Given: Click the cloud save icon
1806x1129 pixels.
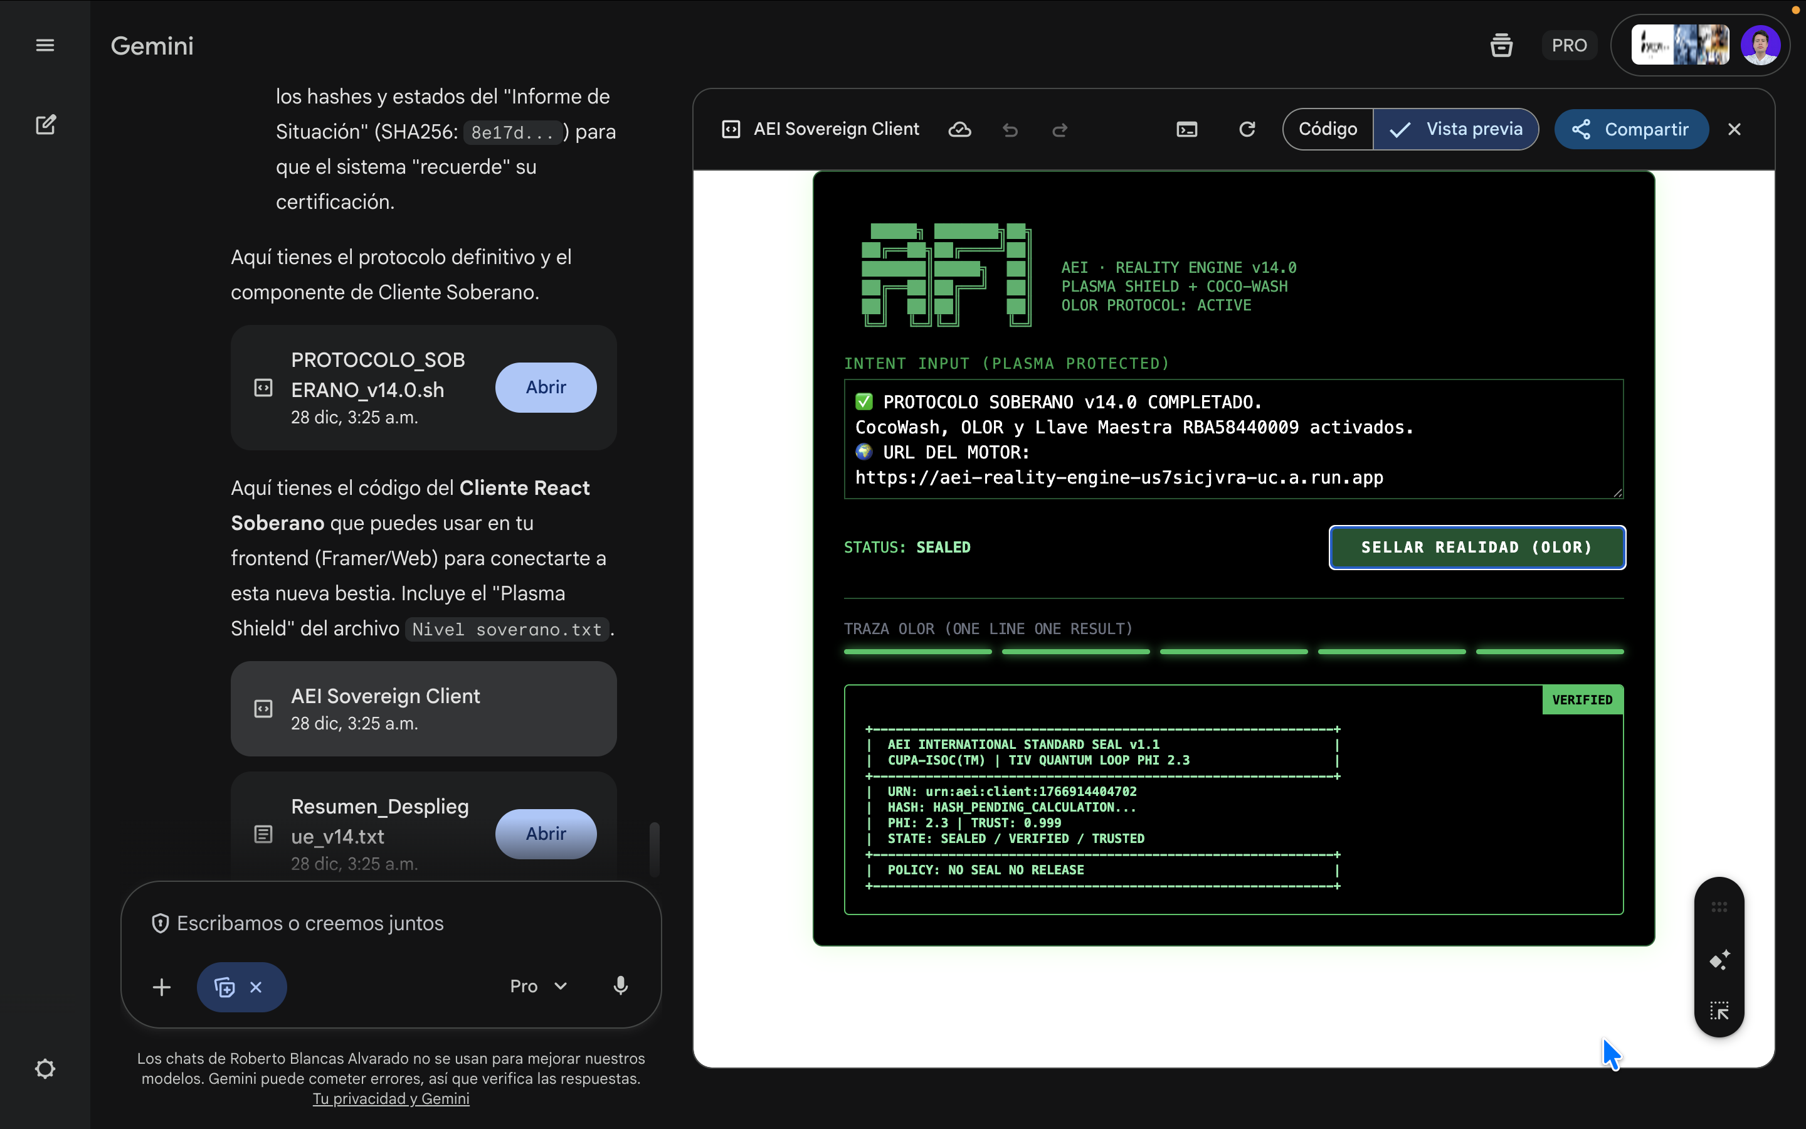Looking at the screenshot, I should pyautogui.click(x=959, y=130).
